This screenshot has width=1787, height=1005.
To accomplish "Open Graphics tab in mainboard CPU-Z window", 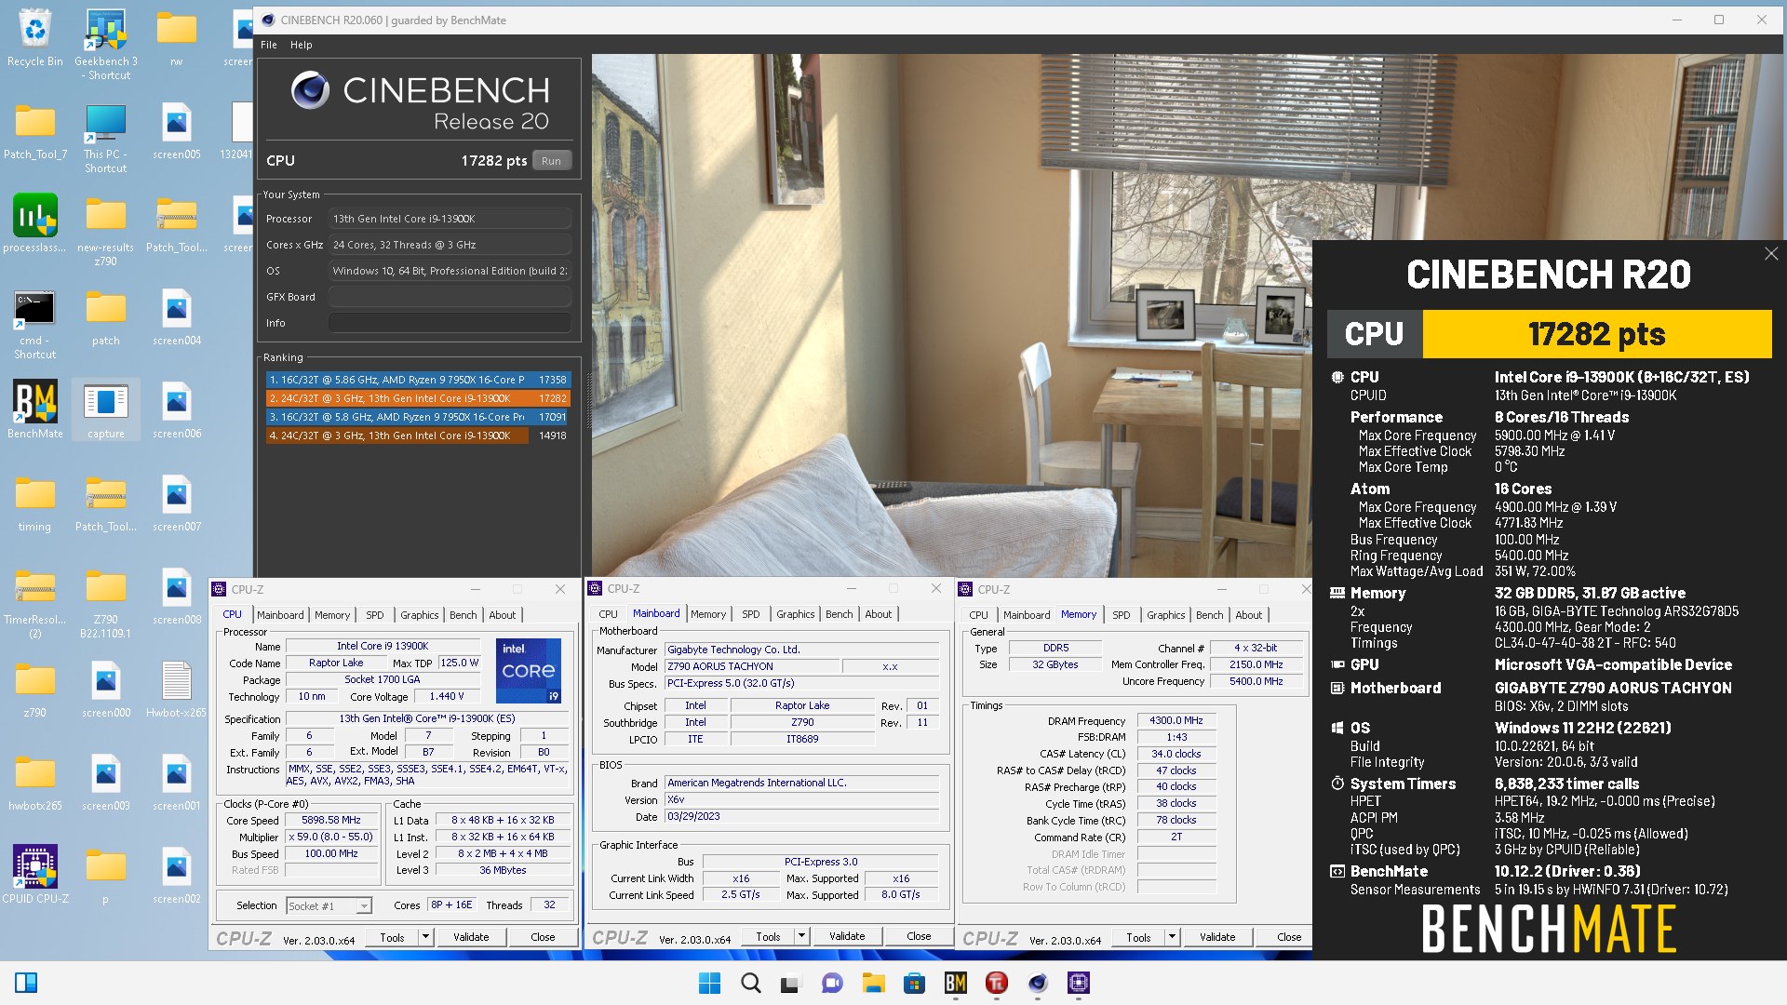I will coord(795,614).
